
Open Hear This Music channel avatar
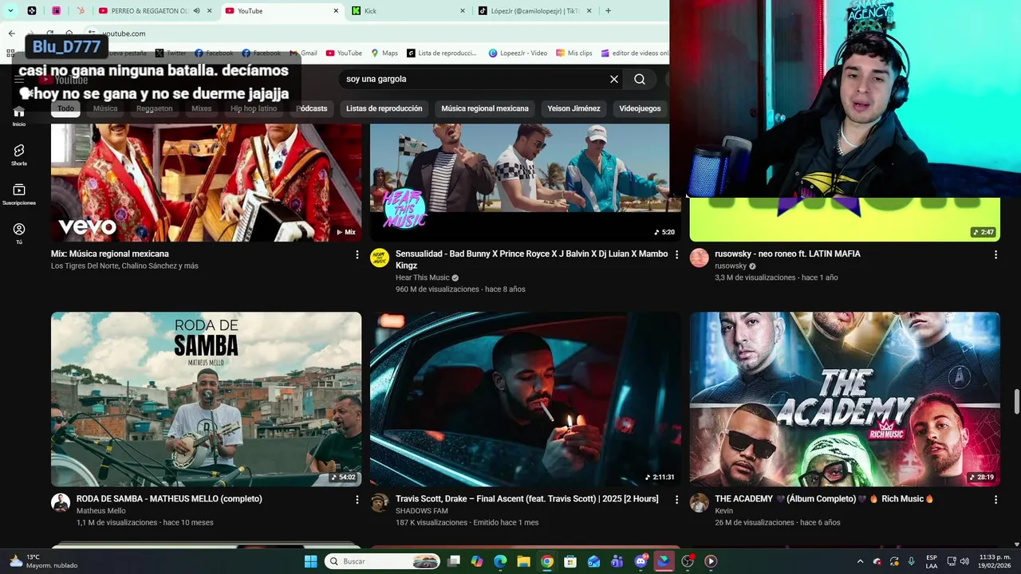point(380,258)
